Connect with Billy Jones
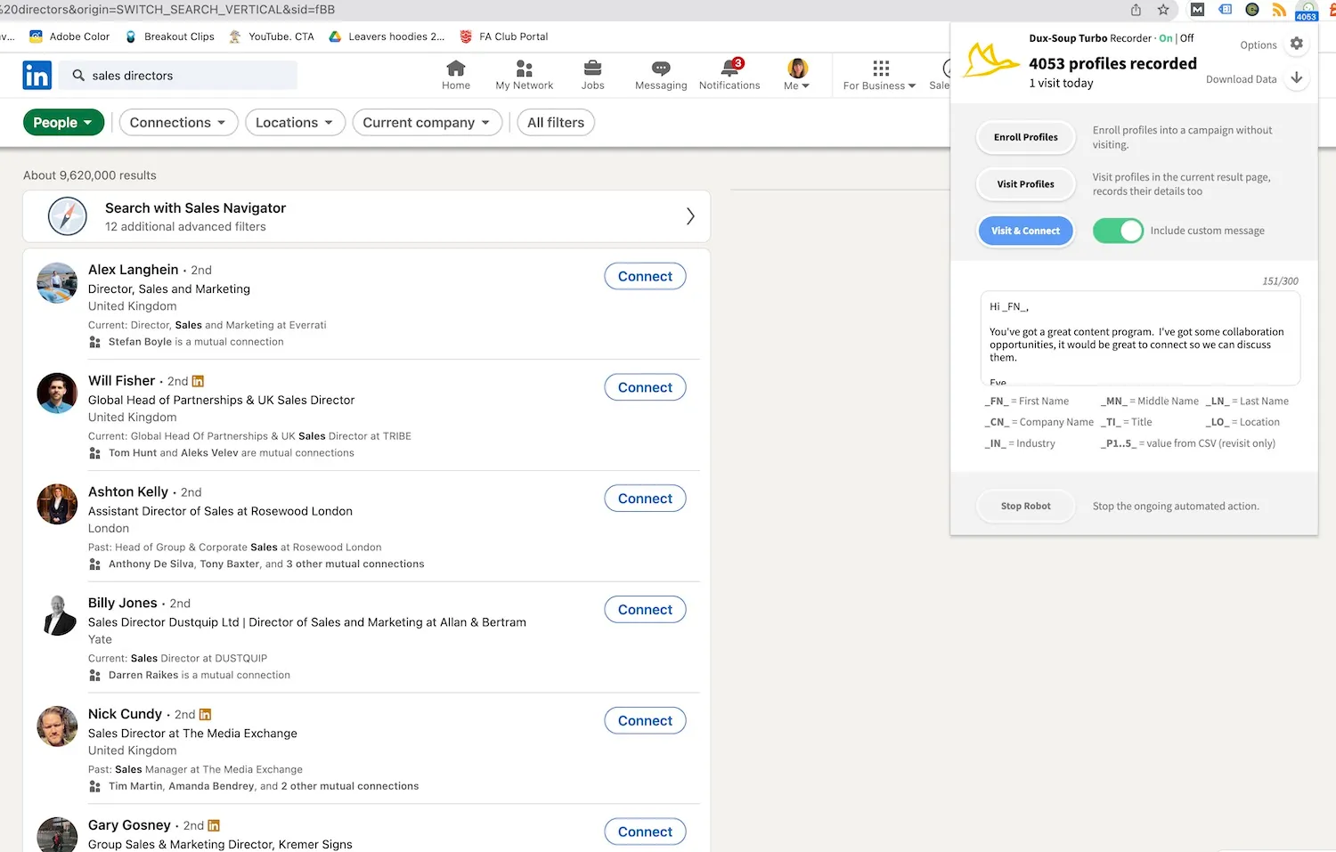This screenshot has width=1336, height=852. coord(645,610)
